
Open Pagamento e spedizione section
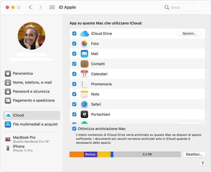coord(31,101)
